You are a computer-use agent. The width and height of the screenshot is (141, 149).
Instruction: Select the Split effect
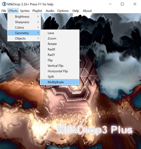(x=60, y=77)
